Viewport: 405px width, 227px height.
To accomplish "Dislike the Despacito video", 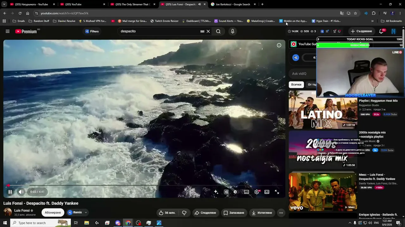I will (184, 213).
